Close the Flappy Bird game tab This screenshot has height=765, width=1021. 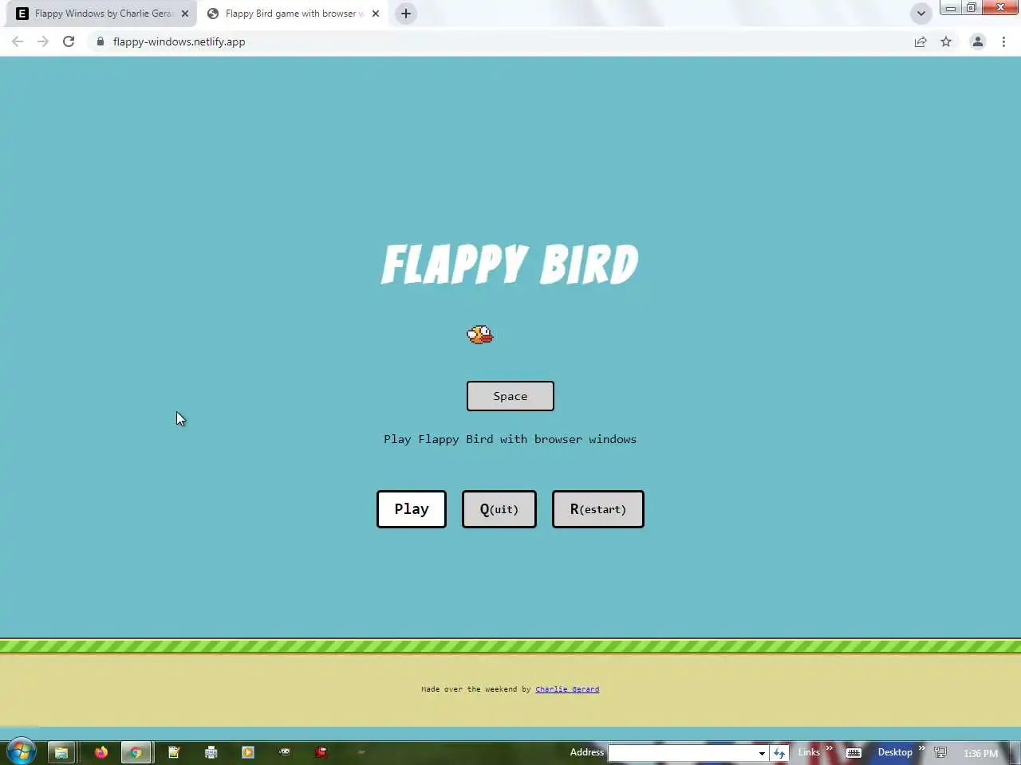pos(376,14)
